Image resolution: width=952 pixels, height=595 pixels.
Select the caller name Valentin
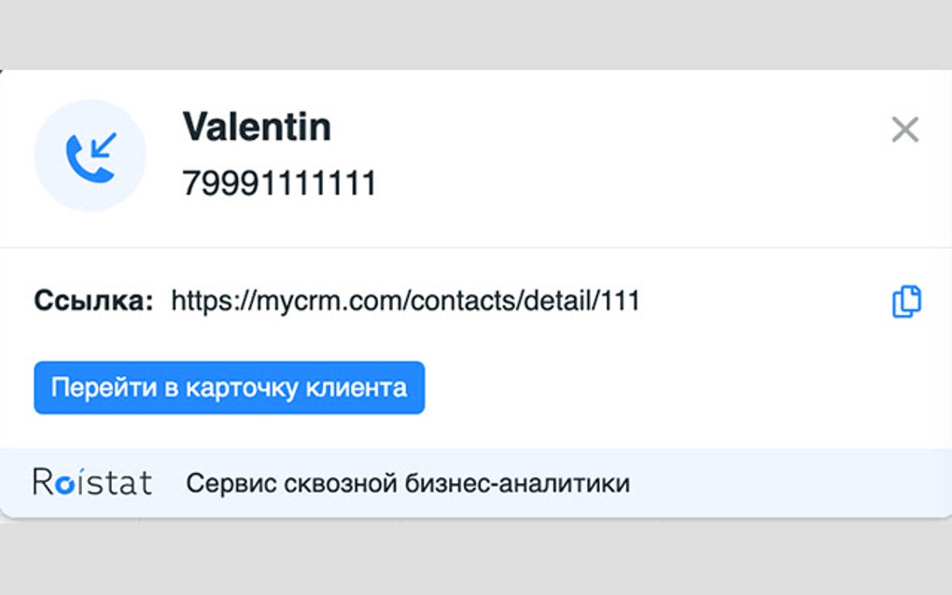(259, 127)
